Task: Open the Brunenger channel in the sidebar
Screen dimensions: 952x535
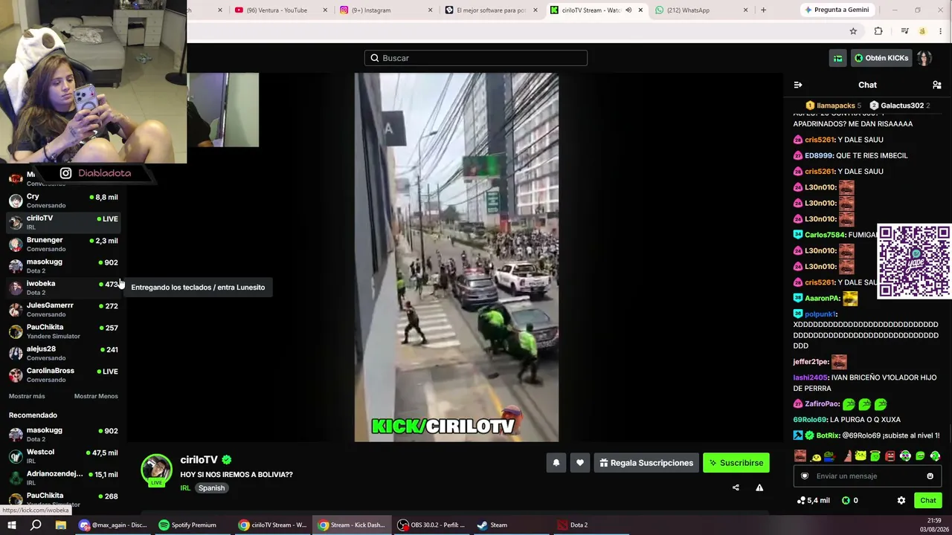Action: coord(63,244)
